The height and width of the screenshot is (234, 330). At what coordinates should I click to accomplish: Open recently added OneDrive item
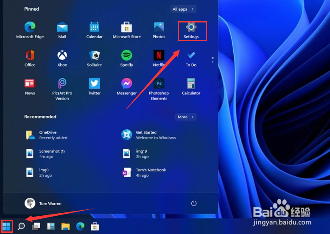[x=47, y=135]
